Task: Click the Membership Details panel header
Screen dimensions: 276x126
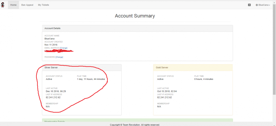Action: [137, 121]
